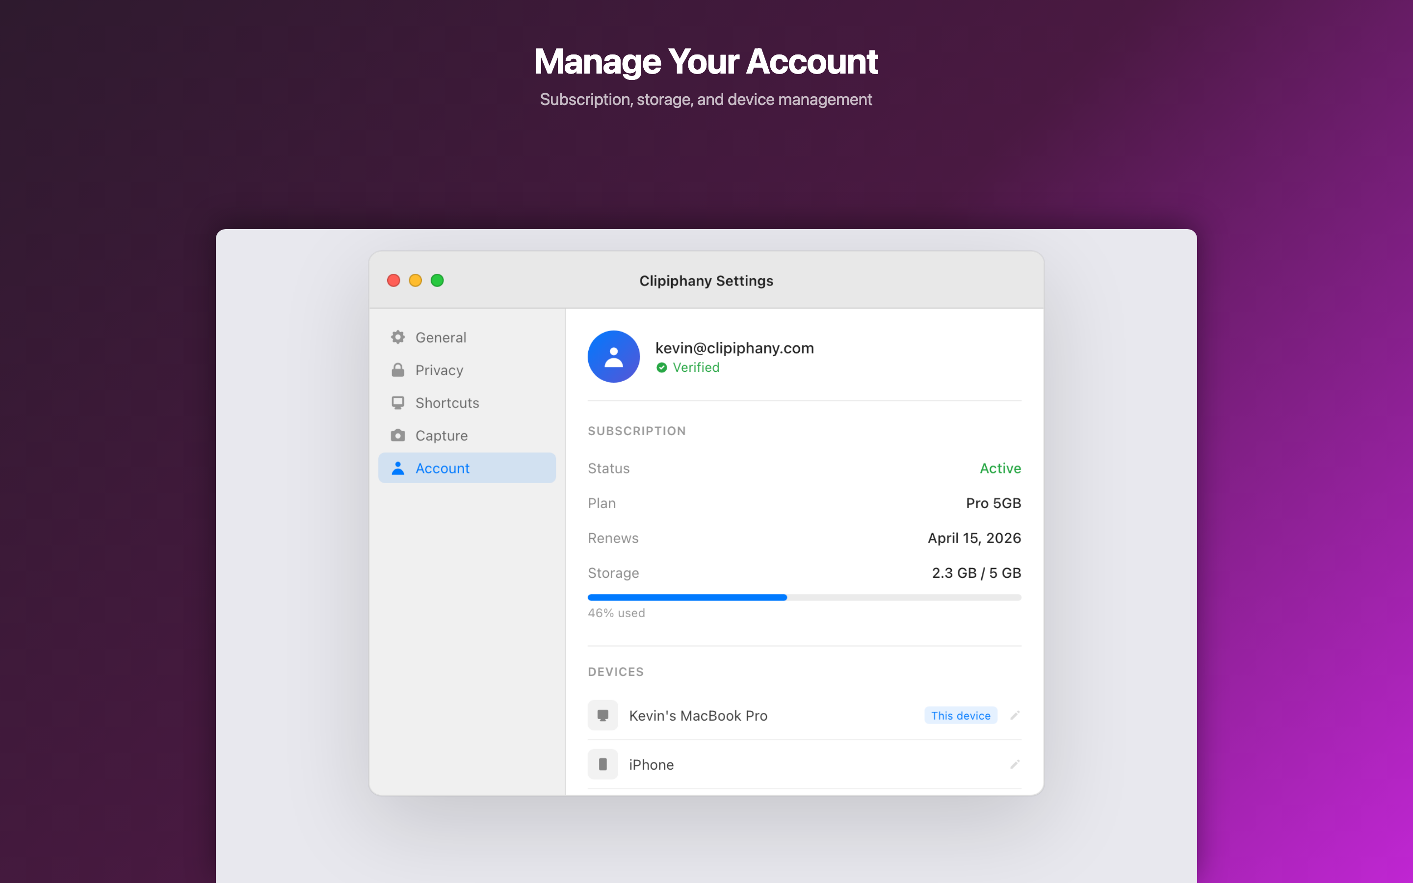Select the Account sidebar item
This screenshot has height=883, width=1413.
[x=467, y=468]
